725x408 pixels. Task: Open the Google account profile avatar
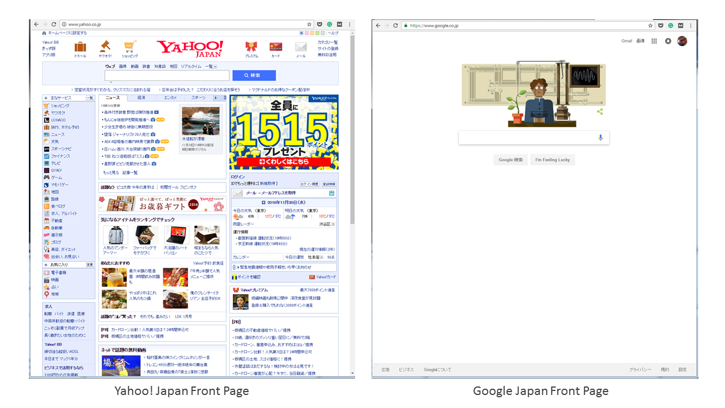682,41
